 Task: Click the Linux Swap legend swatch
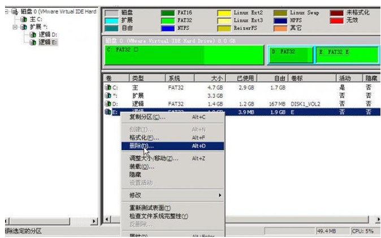coord(280,13)
